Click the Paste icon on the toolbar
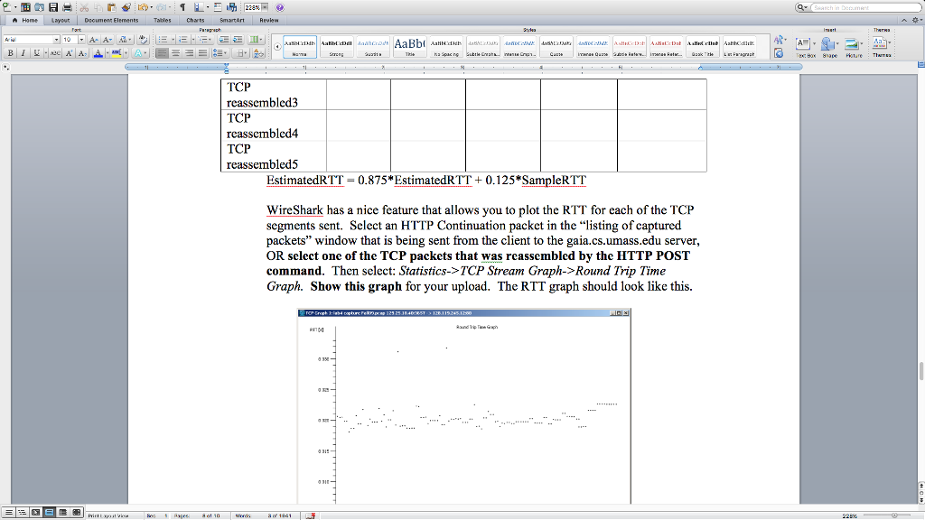 (x=111, y=7)
